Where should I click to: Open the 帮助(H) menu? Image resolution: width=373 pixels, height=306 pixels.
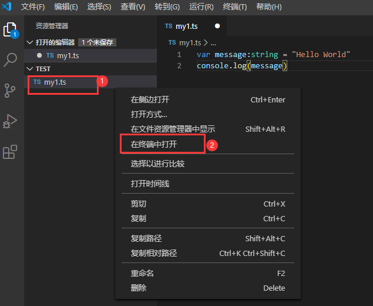pos(269,6)
